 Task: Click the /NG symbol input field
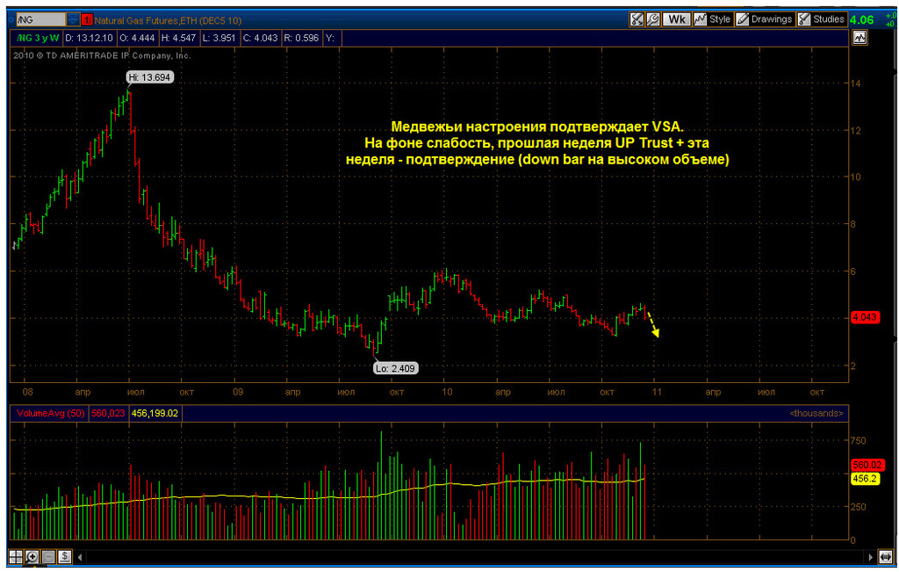coord(40,19)
